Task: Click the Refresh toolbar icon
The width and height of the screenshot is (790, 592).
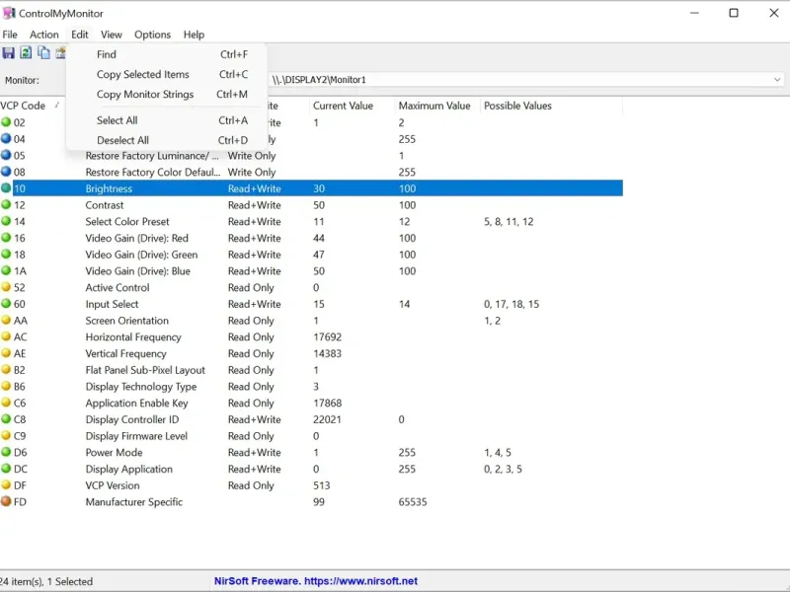Action: 27,53
